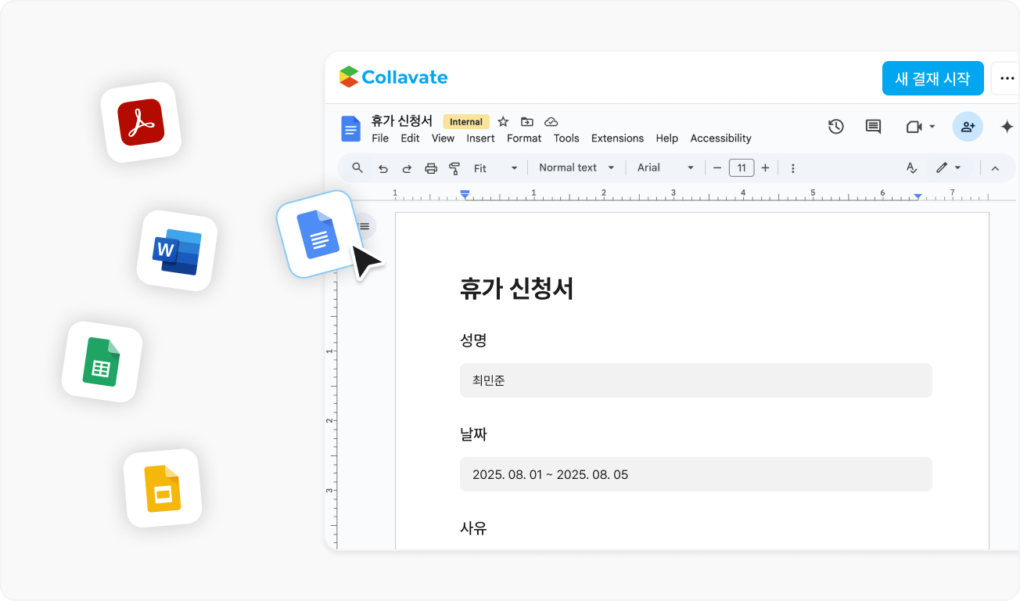Open the Help menu
Image resolution: width=1020 pixels, height=601 pixels.
pos(667,138)
